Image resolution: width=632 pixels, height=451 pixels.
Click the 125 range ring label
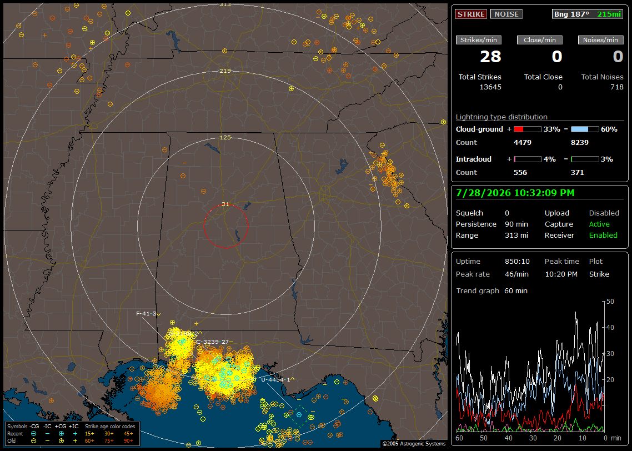pos(225,137)
